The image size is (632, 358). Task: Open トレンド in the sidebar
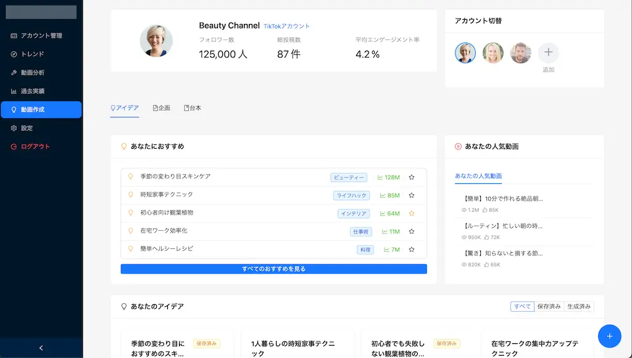click(32, 54)
